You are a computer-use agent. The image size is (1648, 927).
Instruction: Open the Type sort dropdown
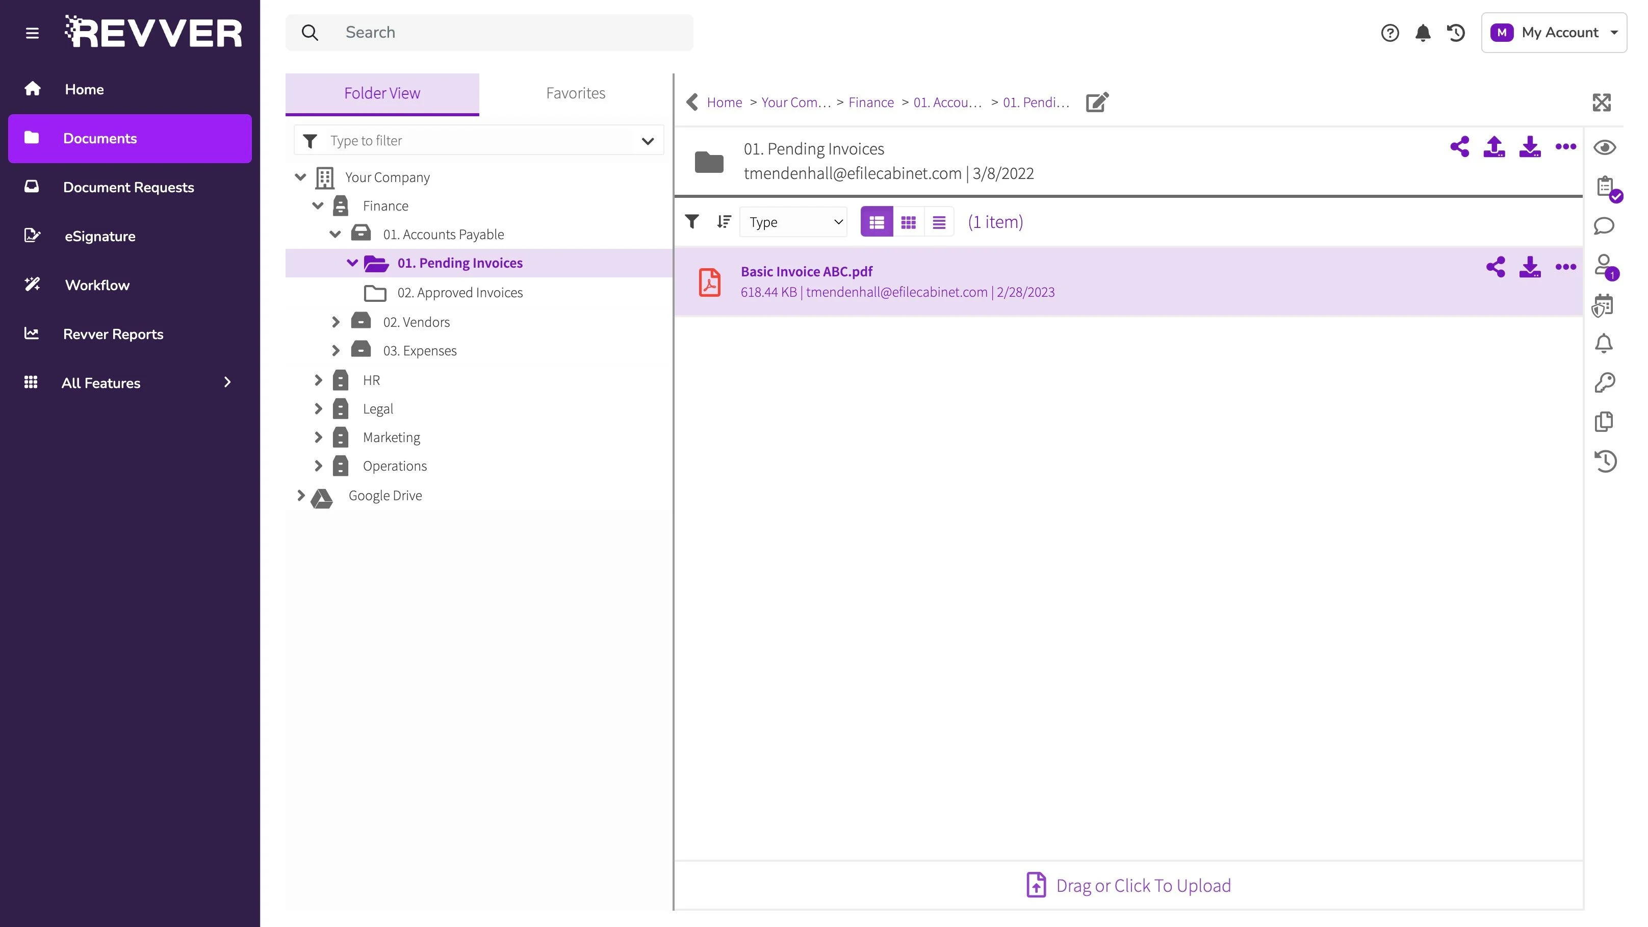pos(793,221)
